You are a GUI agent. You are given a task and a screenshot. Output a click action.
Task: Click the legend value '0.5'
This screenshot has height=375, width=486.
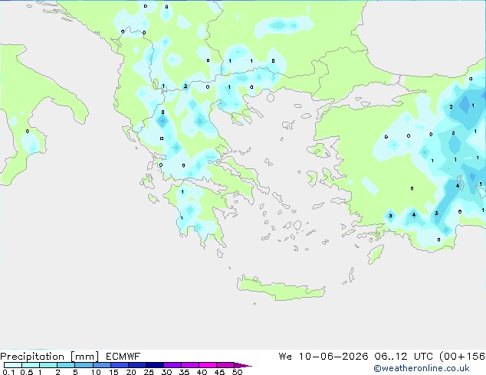point(27,372)
